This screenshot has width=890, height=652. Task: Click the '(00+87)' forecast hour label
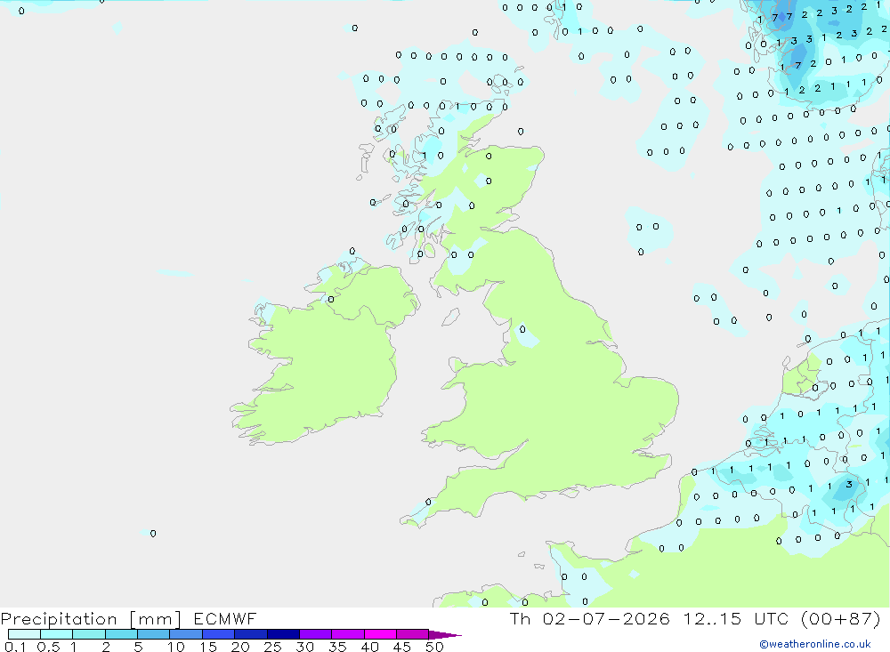(841, 618)
